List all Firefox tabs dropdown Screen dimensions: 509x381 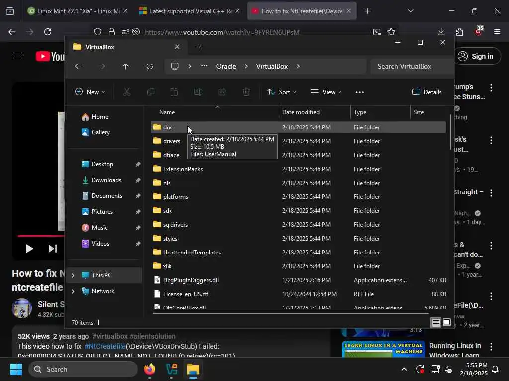click(410, 11)
